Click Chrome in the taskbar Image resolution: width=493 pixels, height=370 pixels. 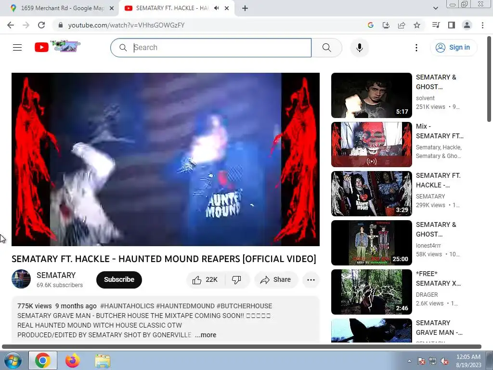43,360
